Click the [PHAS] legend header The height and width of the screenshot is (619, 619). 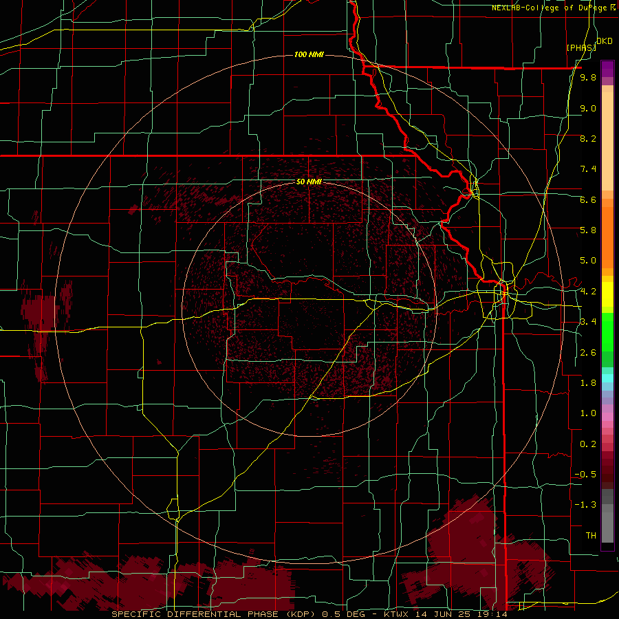tap(581, 47)
